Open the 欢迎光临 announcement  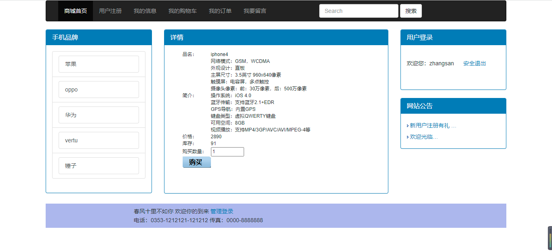coord(423,137)
